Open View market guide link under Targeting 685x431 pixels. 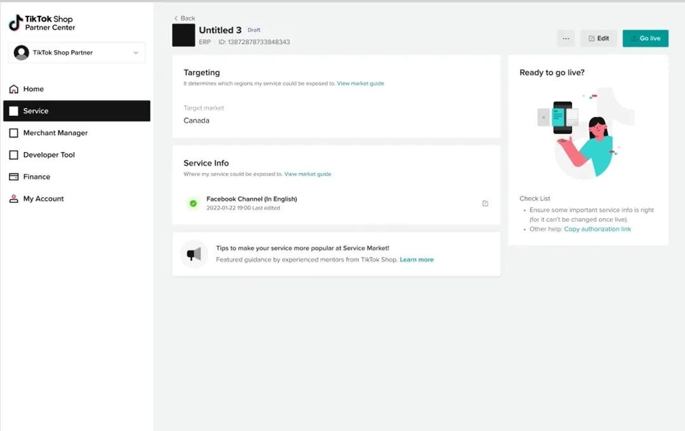point(360,84)
